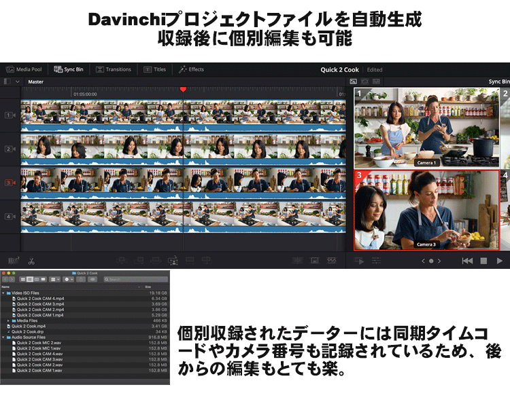Viewport: 510px width, 404px height.
Task: Click the track 2 close-up clip filmstrip
Action: 183,147
